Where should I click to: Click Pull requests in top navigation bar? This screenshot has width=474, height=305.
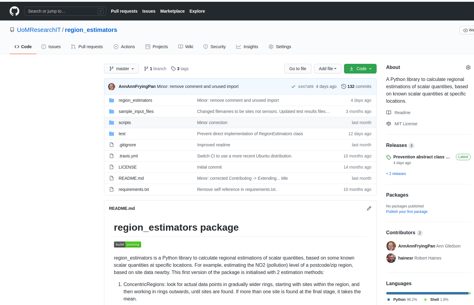click(124, 11)
